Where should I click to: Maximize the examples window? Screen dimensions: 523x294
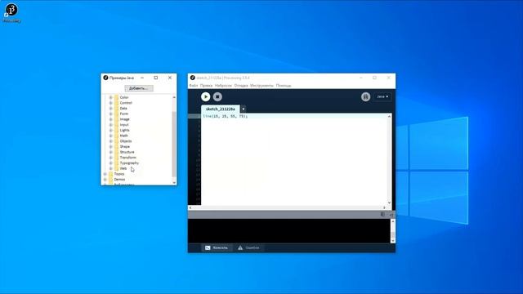(x=156, y=78)
